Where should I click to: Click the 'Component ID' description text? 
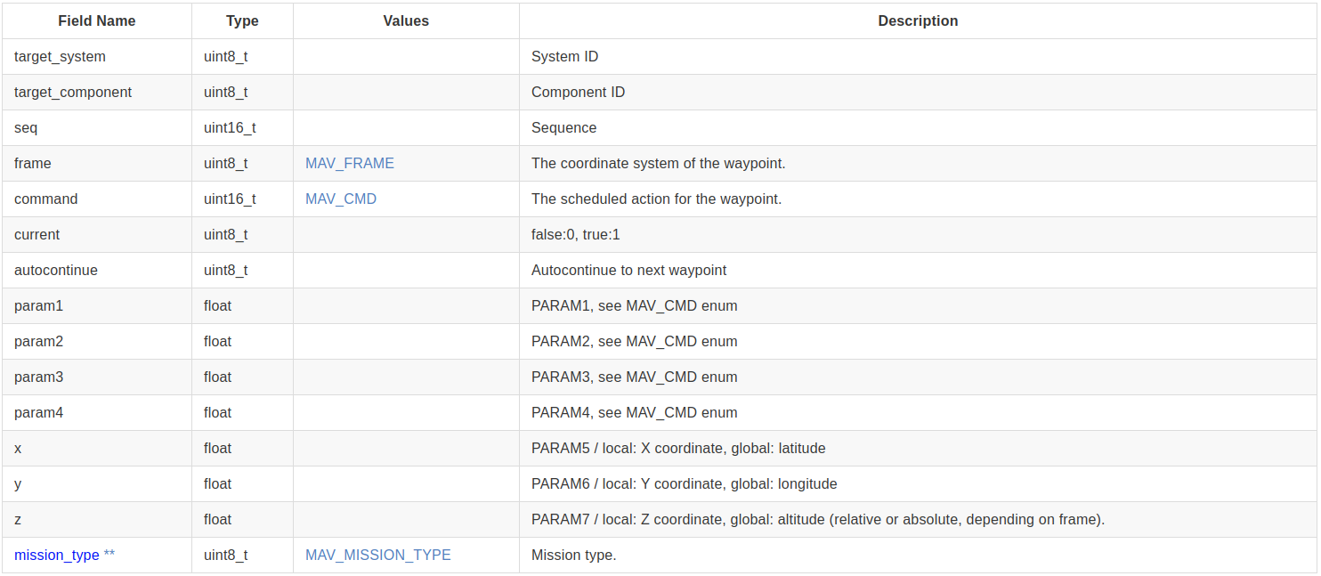click(x=578, y=92)
